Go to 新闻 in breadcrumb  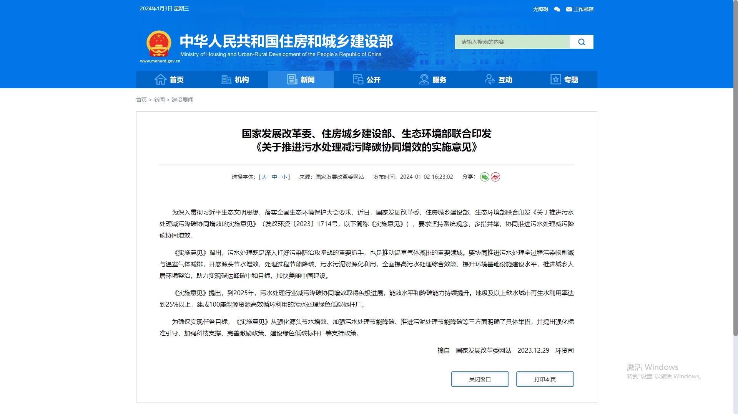159,100
